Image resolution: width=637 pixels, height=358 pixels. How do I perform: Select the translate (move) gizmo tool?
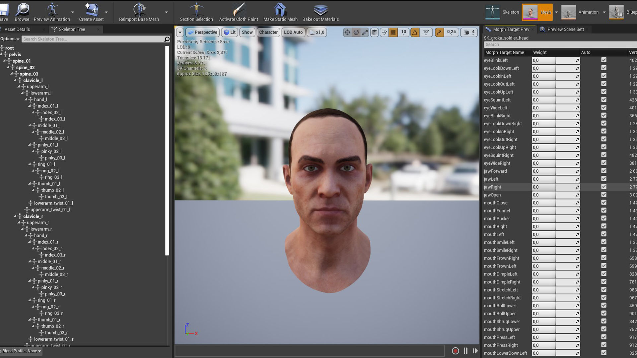(x=347, y=32)
